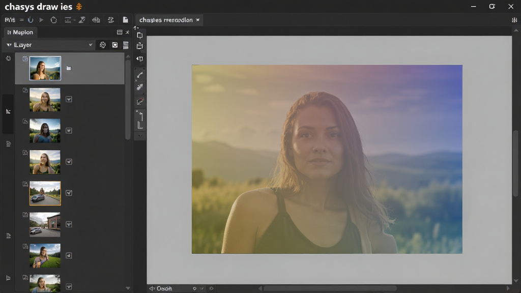The width and height of the screenshot is (521, 293).
Task: Select the spray tool in vertical toolbar
Action: click(x=140, y=87)
